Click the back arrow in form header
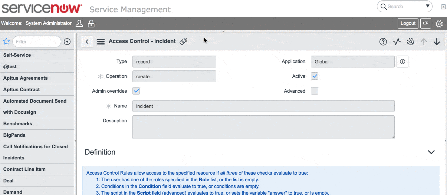The image size is (447, 195). click(x=87, y=42)
